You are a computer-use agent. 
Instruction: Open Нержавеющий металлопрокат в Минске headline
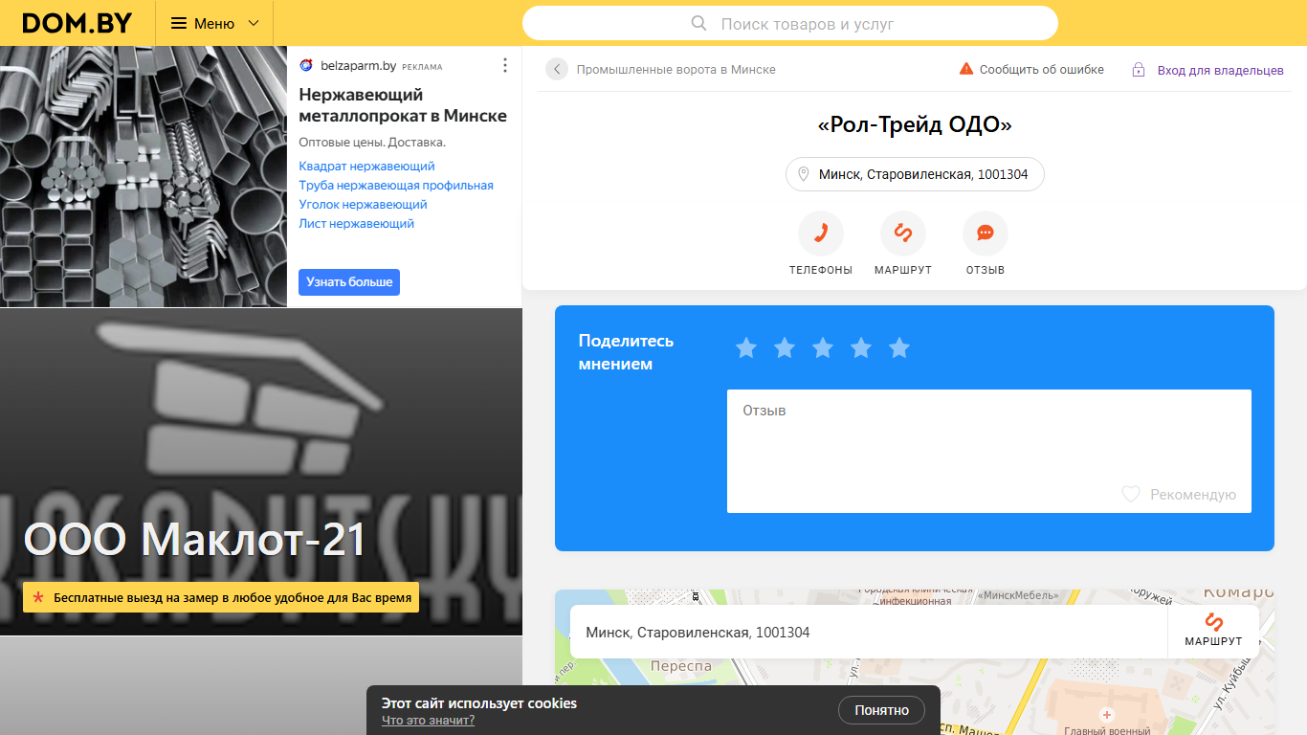point(403,105)
